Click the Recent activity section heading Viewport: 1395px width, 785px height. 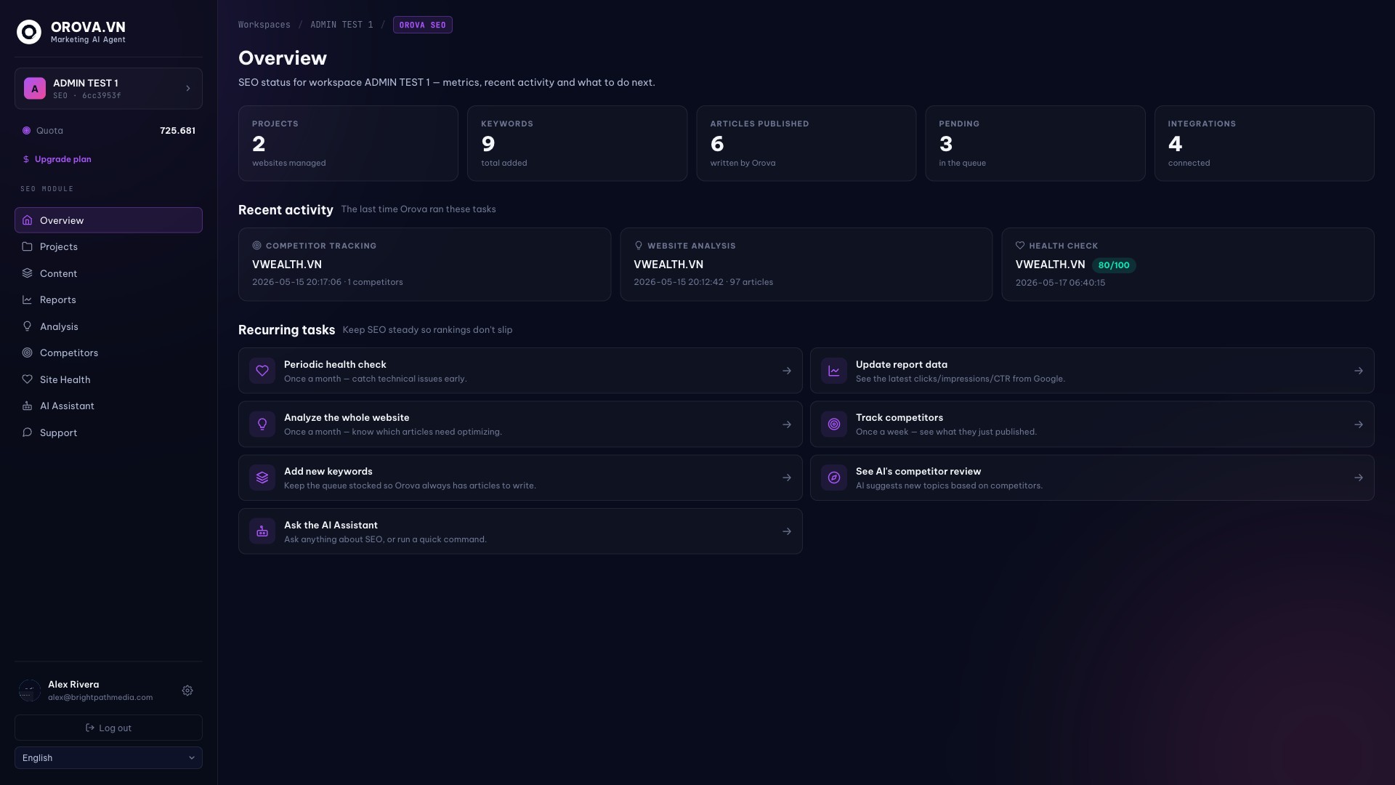[286, 210]
